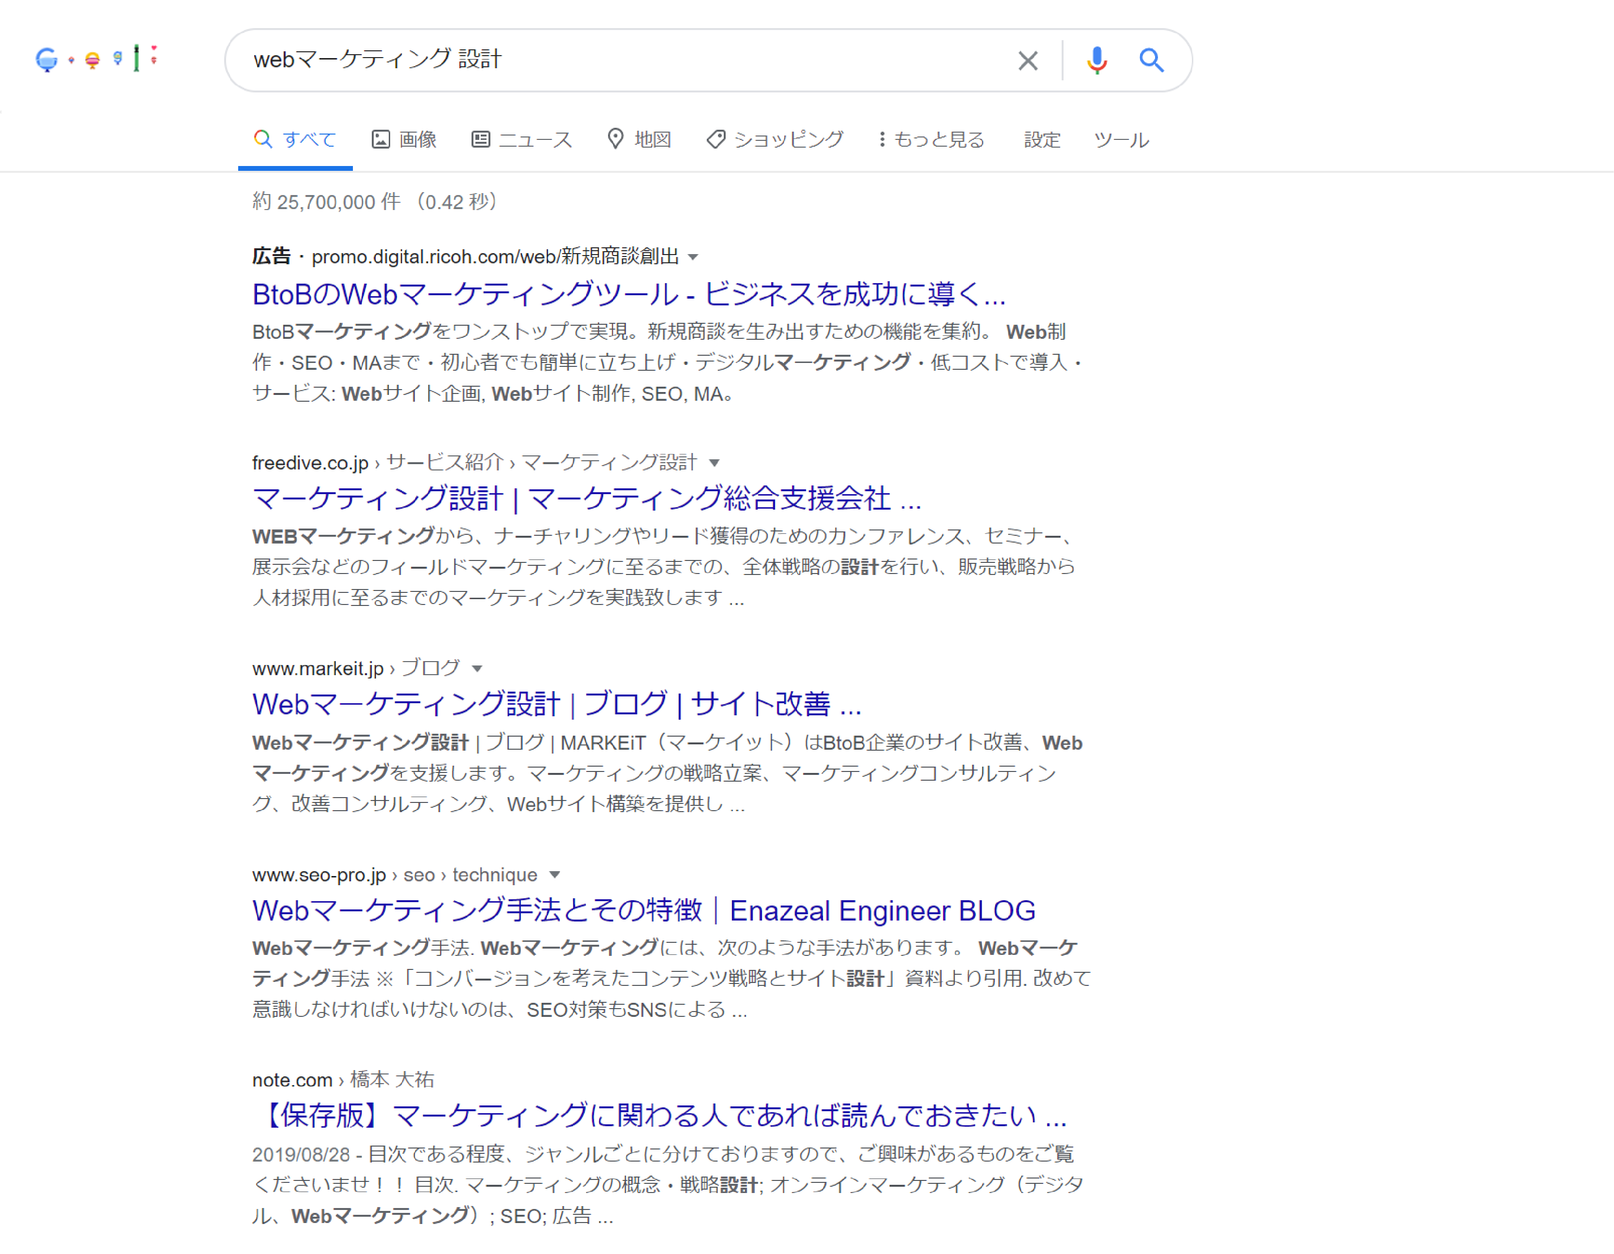The height and width of the screenshot is (1254, 1614).
Task: Select the ショッピング (Shopping) tab
Action: tap(775, 140)
